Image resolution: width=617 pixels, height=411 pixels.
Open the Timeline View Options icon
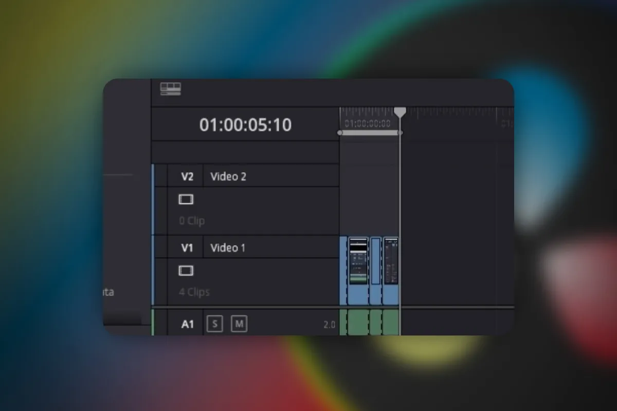point(170,89)
